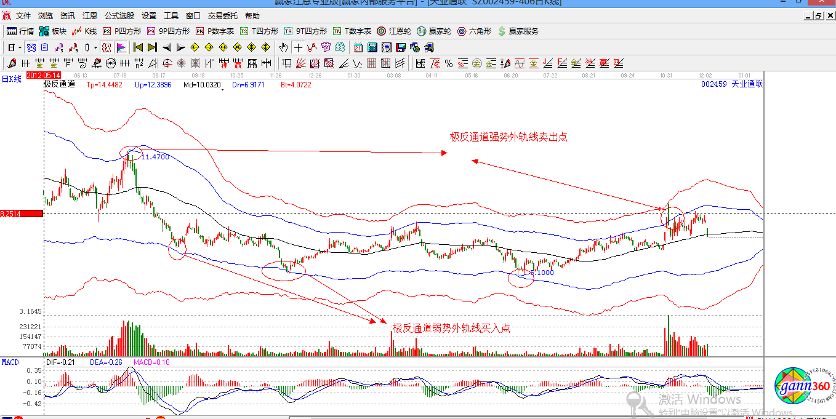Image resolution: width=836 pixels, height=419 pixels.
Task: Open the period dropdown beside 日 button
Action: [20, 47]
